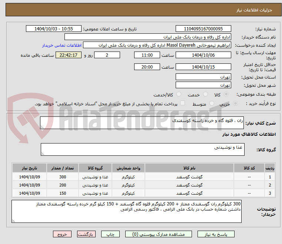
Task: Select the جزیی purchase type radio
Action: tap(235, 103)
